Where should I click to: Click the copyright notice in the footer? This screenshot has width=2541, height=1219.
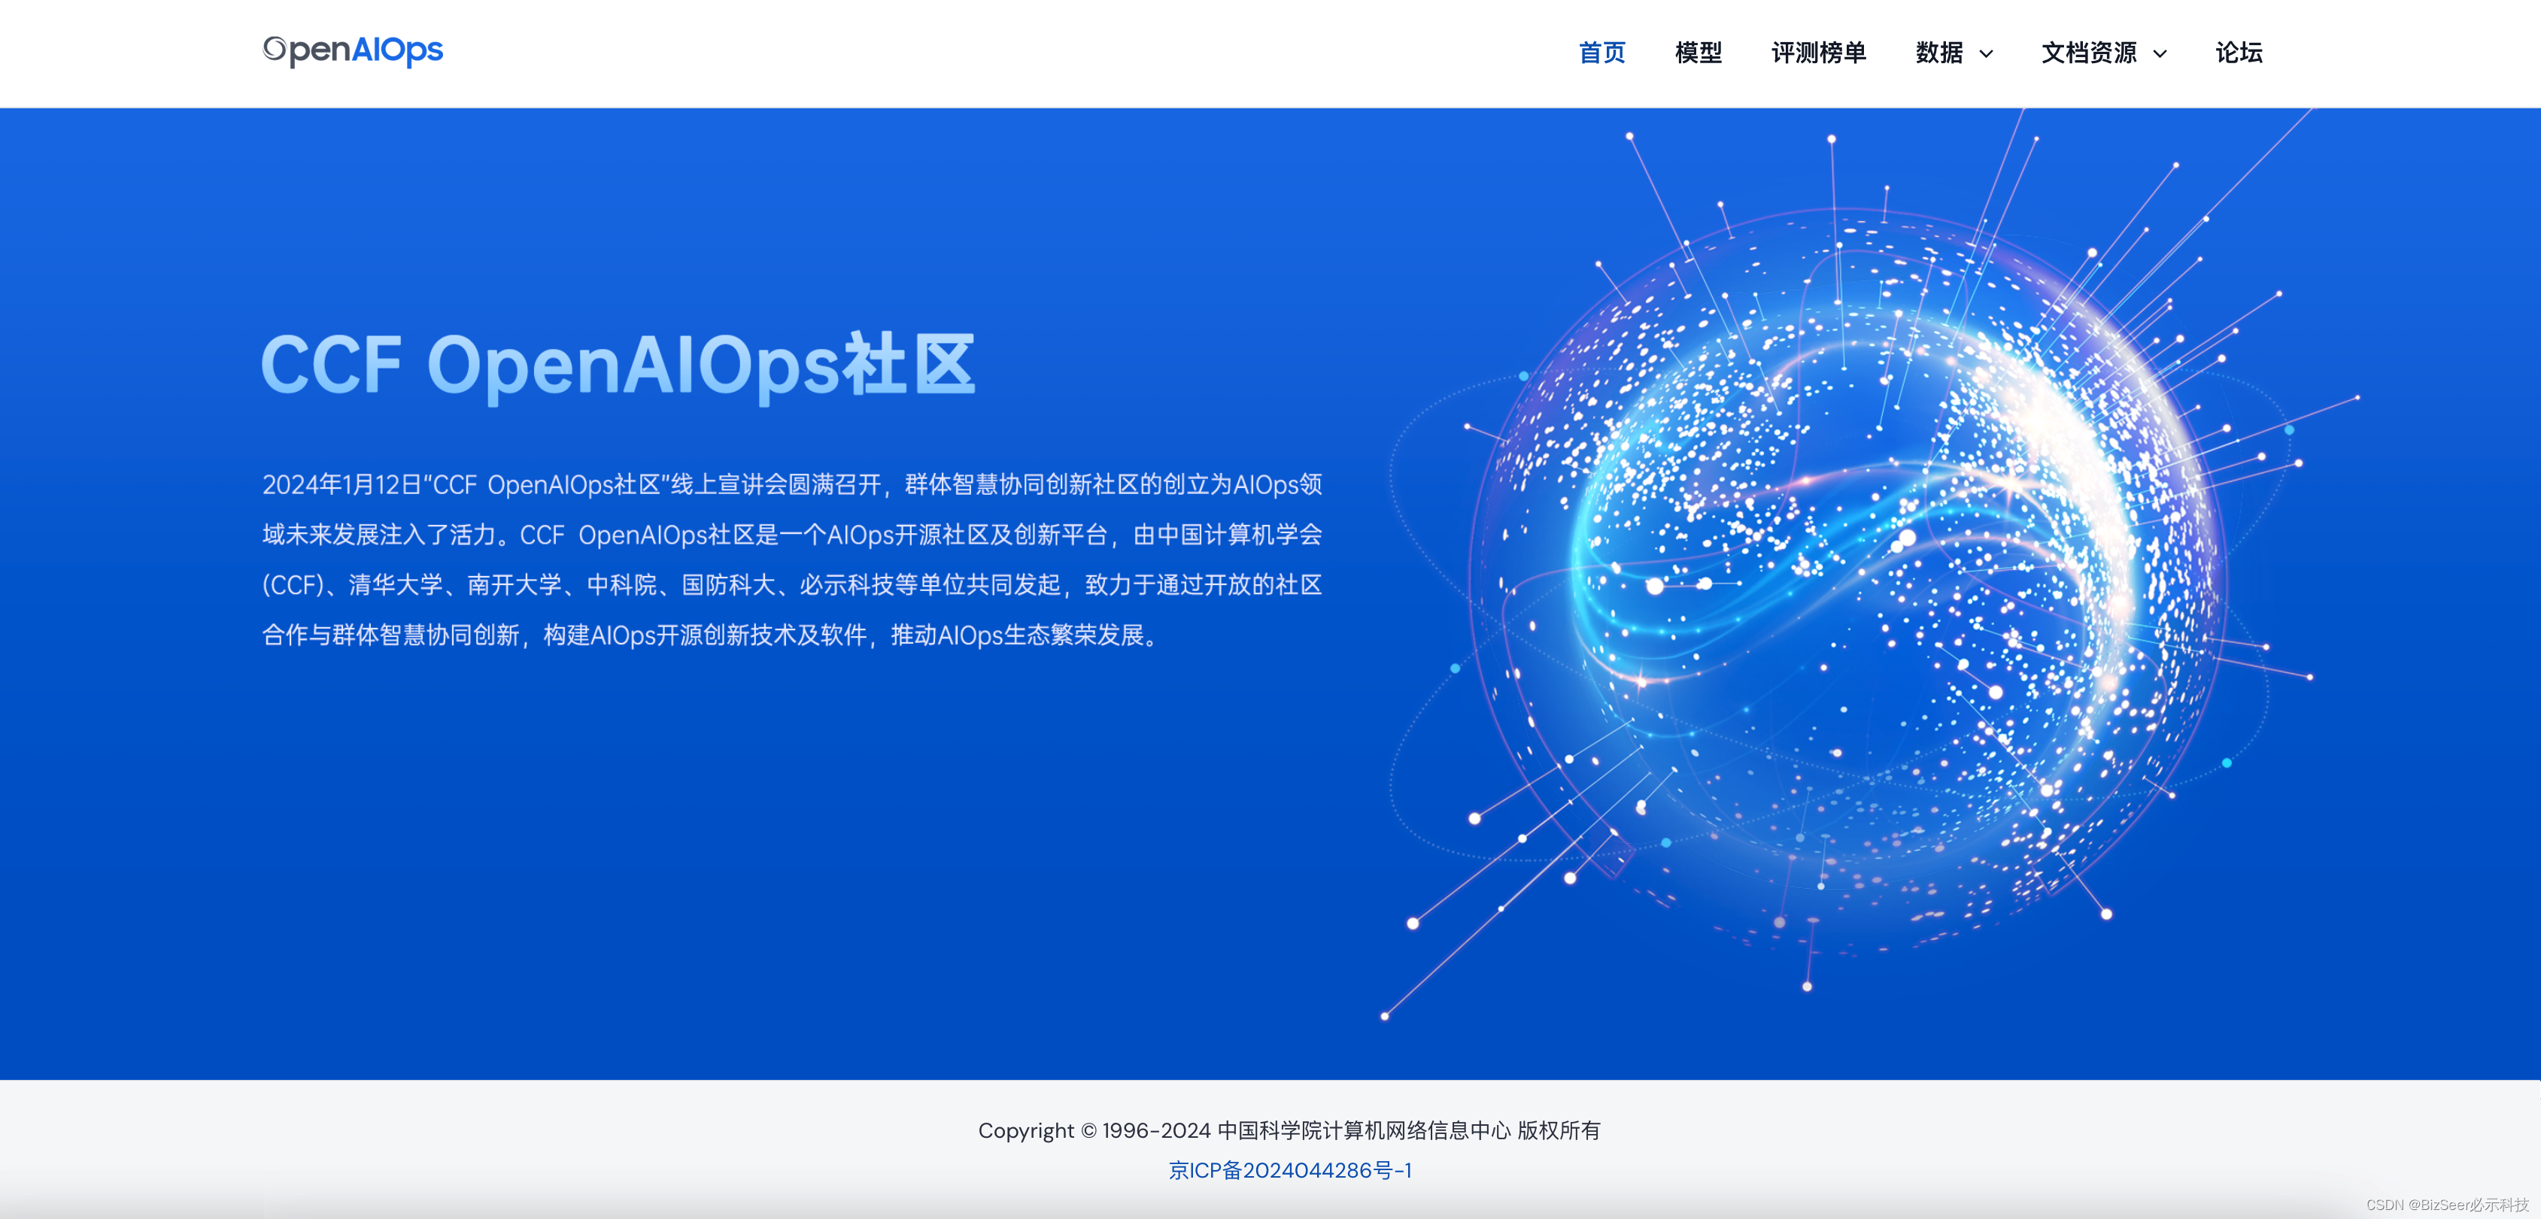[1290, 1130]
